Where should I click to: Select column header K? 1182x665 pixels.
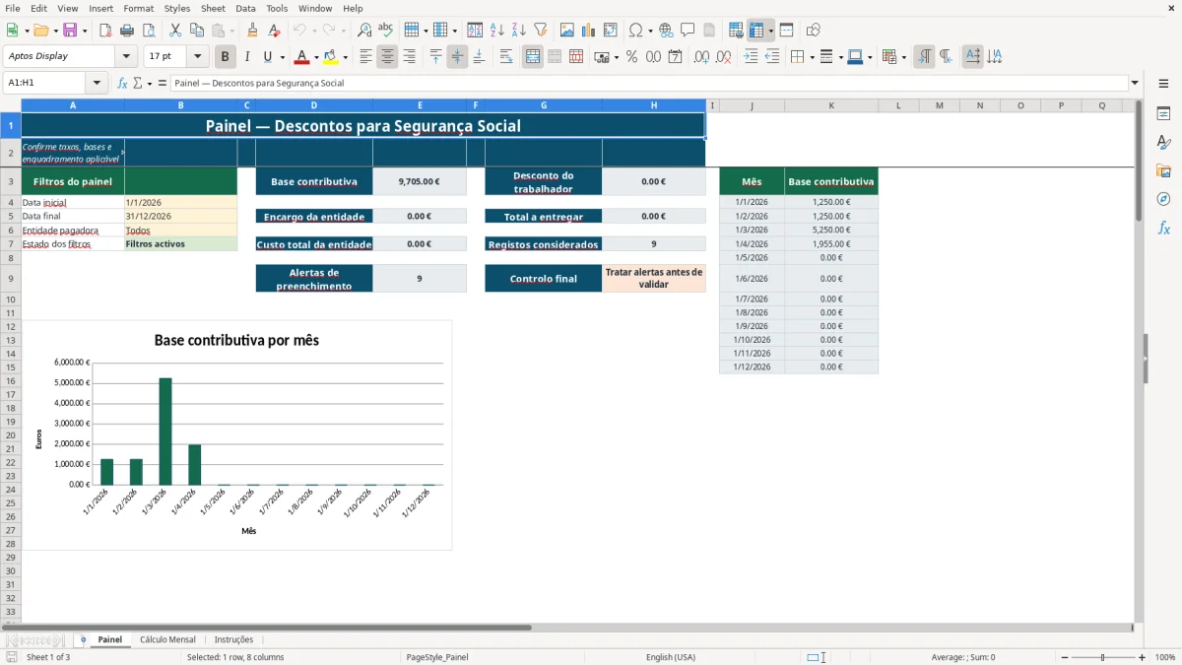[830, 105]
